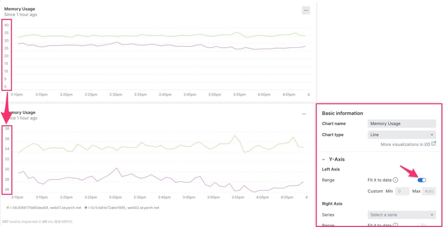Click the green web01.skyarch.net legend dot
This screenshot has width=443, height=227.
tap(8, 208)
